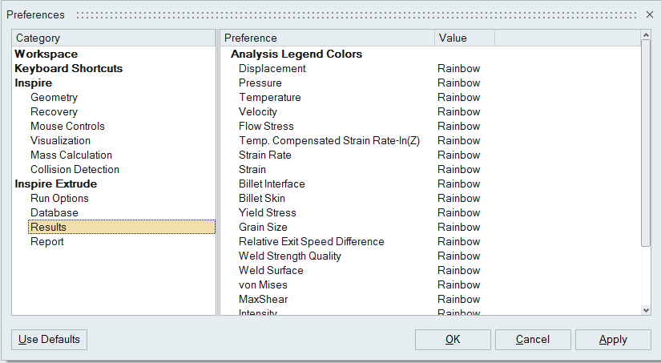This screenshot has width=661, height=363.
Task: Select the Visualization category
Action: click(60, 141)
